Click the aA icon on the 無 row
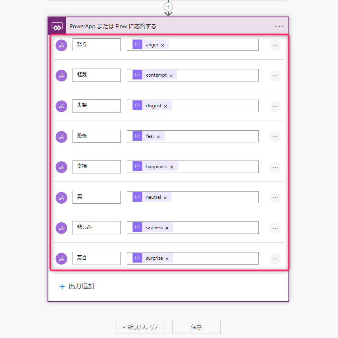Image resolution: width=338 pixels, height=338 pixels. pyautogui.click(x=61, y=198)
